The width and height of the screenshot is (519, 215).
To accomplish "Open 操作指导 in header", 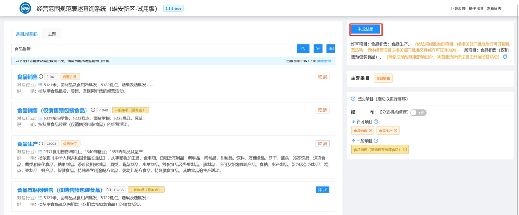I will (x=476, y=9).
